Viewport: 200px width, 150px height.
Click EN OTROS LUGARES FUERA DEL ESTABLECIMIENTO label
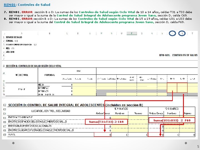click(x=41, y=130)
